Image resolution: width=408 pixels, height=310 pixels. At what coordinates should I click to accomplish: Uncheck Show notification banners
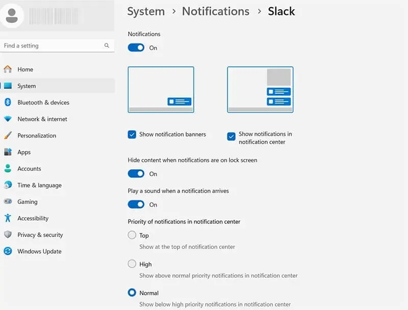(x=132, y=135)
